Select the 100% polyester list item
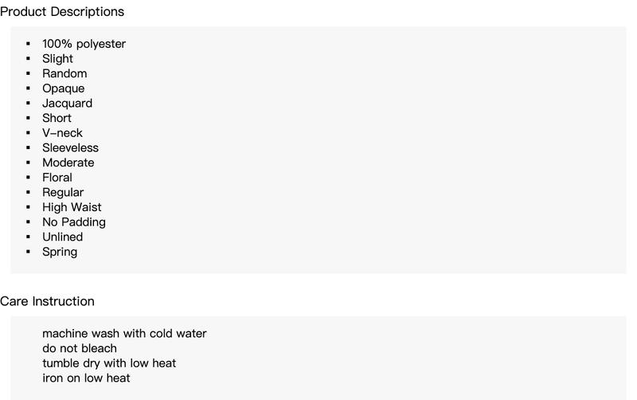This screenshot has height=400, width=637. pos(84,44)
